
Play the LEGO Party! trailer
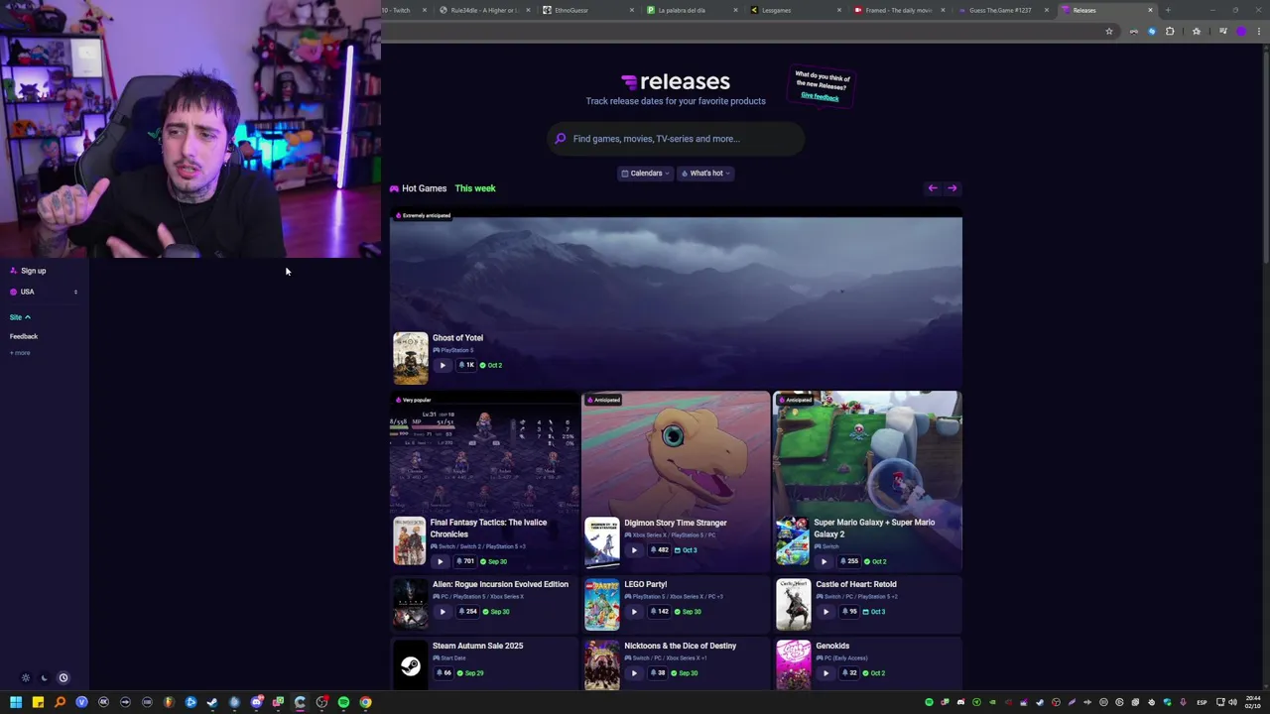634,612
